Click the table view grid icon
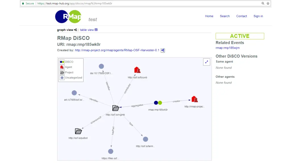 [96, 30]
